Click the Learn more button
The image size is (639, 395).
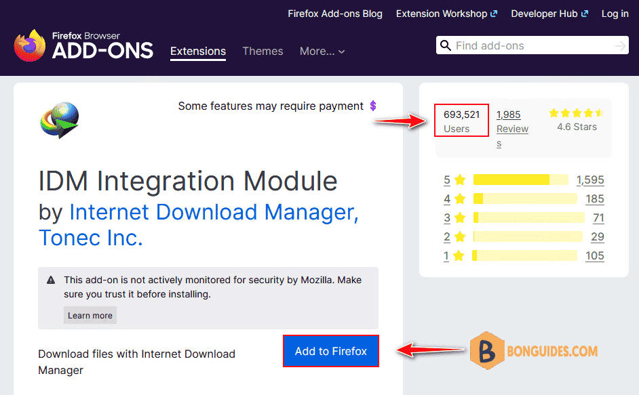point(90,316)
